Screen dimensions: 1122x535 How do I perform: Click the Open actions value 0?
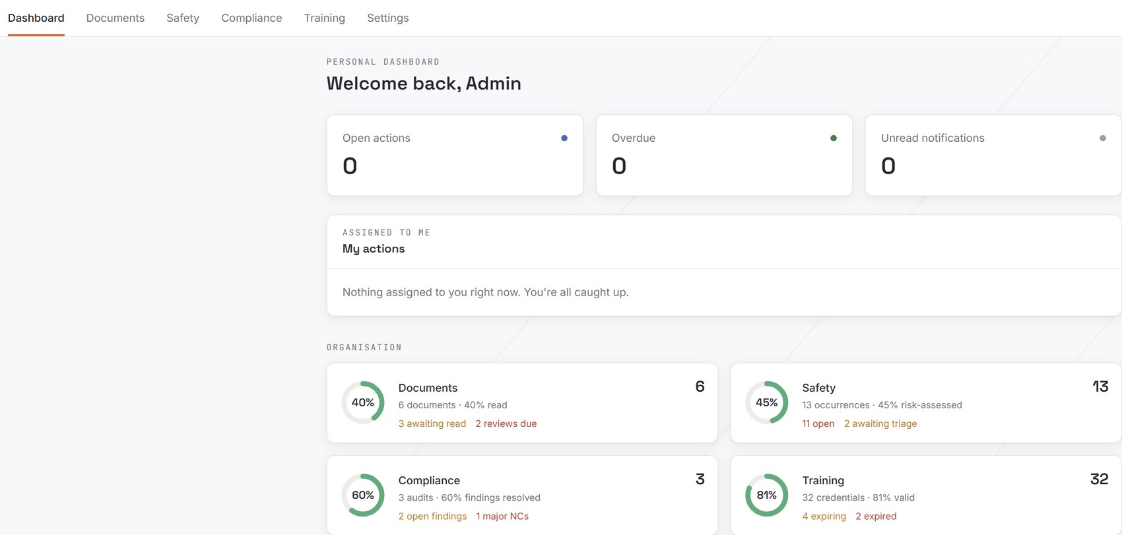tap(350, 166)
